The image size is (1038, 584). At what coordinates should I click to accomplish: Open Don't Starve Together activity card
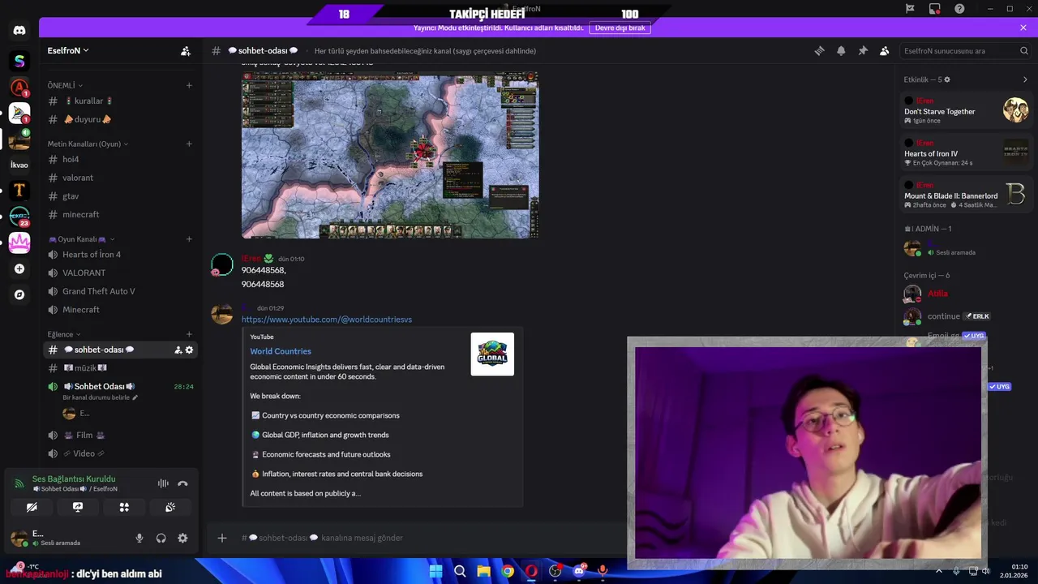point(965,110)
